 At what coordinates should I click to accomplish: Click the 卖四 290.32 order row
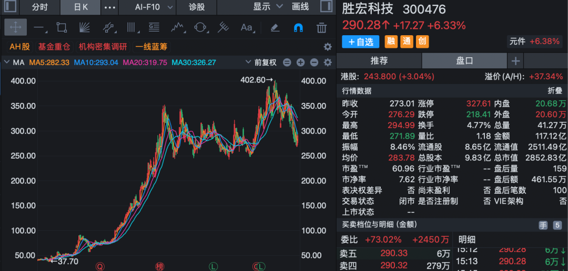394,266
